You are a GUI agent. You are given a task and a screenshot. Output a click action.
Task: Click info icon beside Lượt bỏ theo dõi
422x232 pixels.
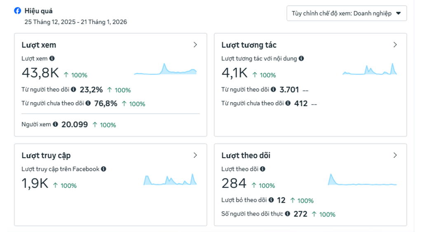click(271, 200)
